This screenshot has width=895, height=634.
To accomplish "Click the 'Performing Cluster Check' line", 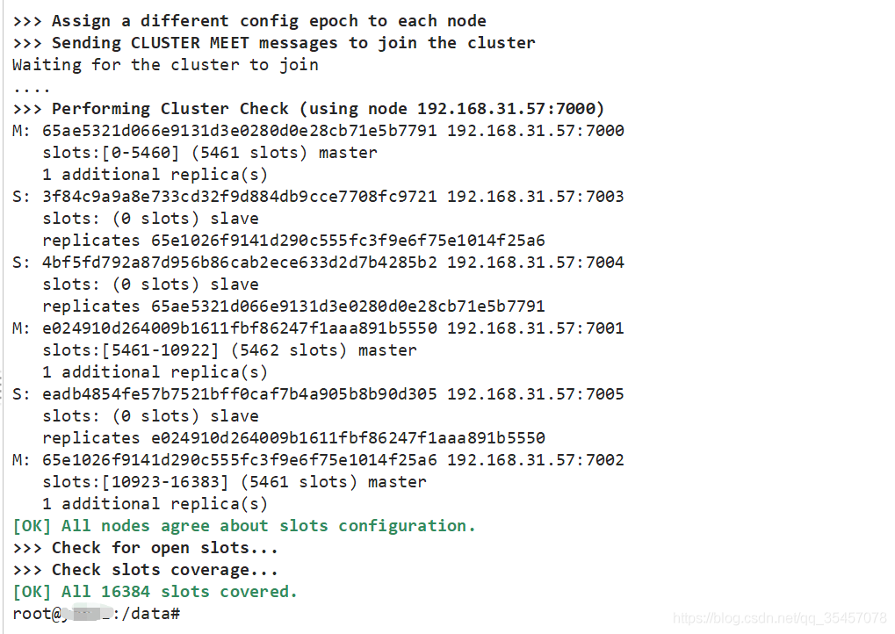I will [x=308, y=109].
